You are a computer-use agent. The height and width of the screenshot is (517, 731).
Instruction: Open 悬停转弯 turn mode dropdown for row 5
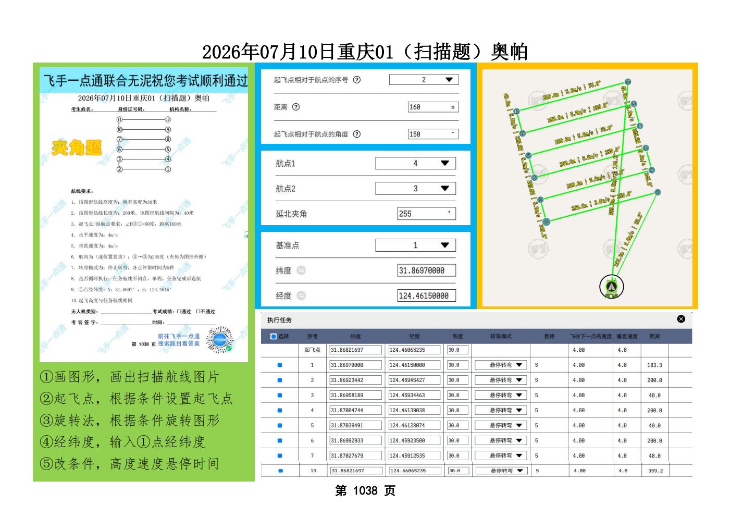tap(501, 426)
